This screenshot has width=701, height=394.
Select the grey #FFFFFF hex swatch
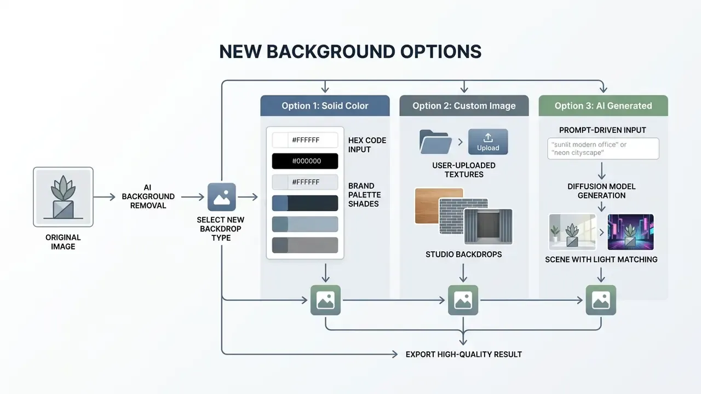click(x=305, y=182)
